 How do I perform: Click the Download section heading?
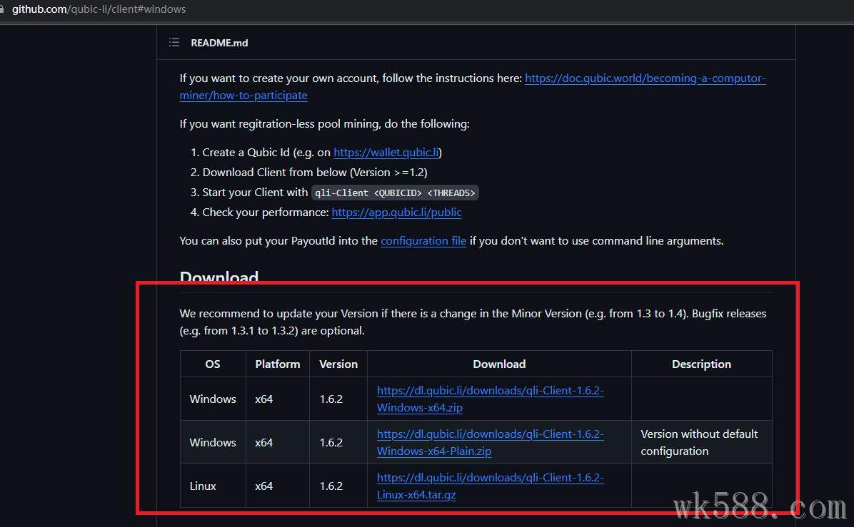(218, 277)
